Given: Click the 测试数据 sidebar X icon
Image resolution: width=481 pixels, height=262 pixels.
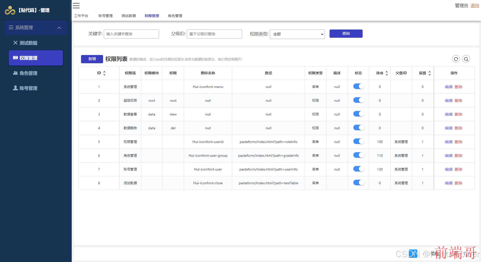Looking at the screenshot, I should click(x=15, y=43).
